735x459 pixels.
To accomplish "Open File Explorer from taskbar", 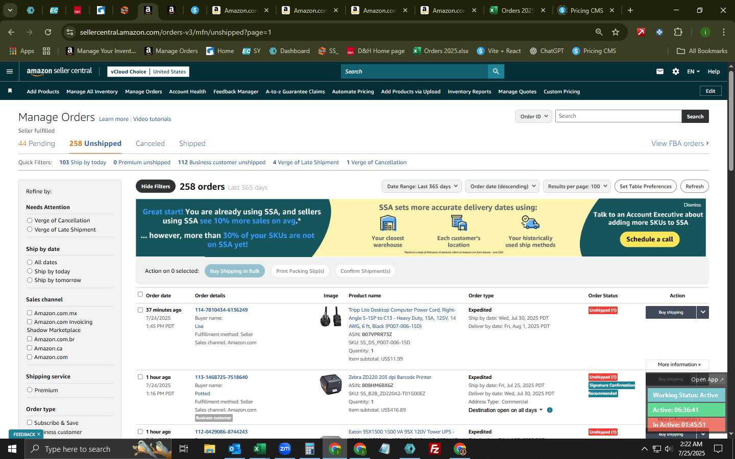I will tap(209, 449).
